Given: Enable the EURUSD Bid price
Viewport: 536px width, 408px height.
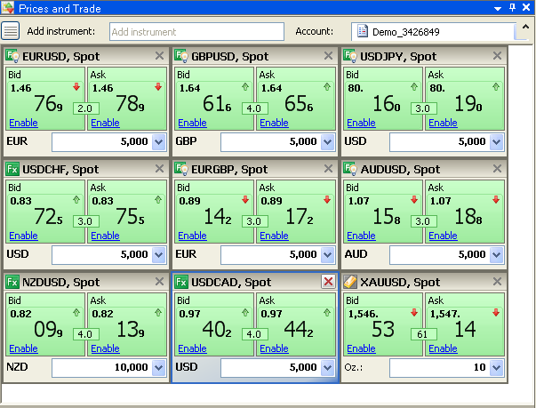Looking at the screenshot, I should (x=23, y=123).
